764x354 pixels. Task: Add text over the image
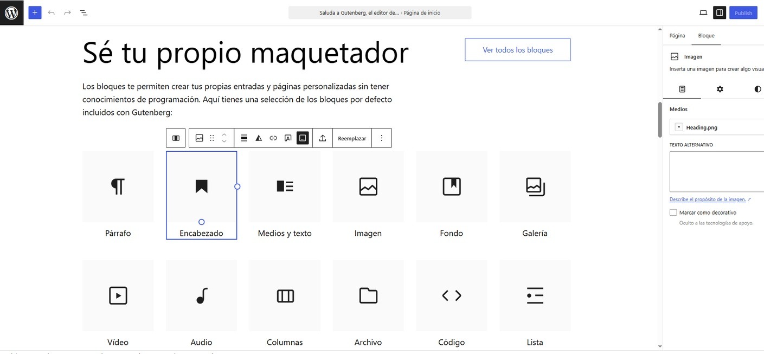click(x=288, y=138)
